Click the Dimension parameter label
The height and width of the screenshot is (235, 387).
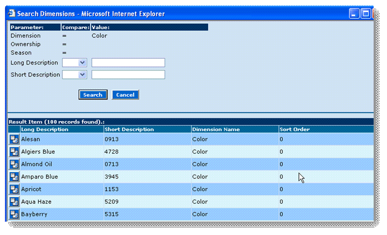tap(26, 36)
